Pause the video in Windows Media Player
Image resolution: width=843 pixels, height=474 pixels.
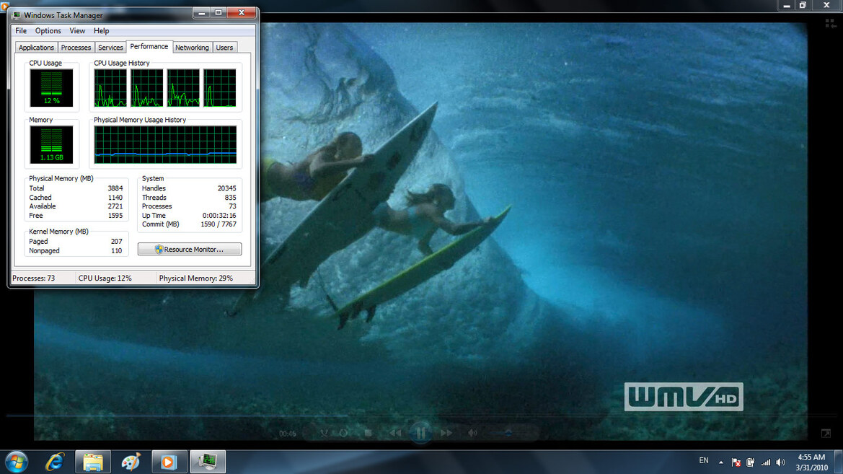tap(420, 433)
